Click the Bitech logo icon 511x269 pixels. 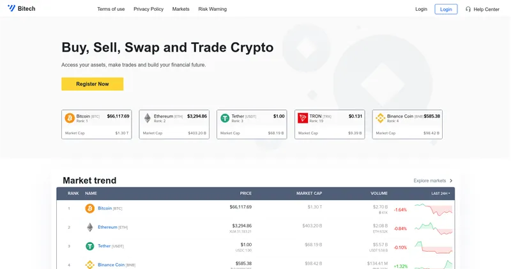[11, 8]
